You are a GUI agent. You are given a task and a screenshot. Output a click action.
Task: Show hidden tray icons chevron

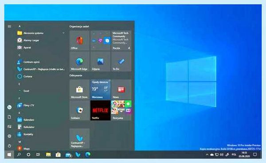[x=207, y=155]
